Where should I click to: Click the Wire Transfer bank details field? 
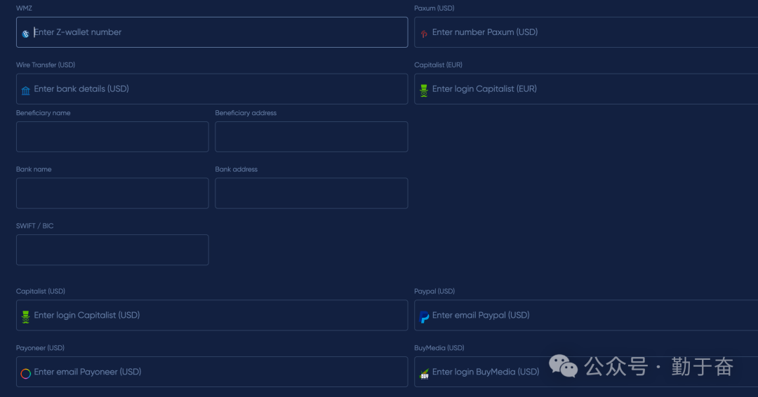212,89
